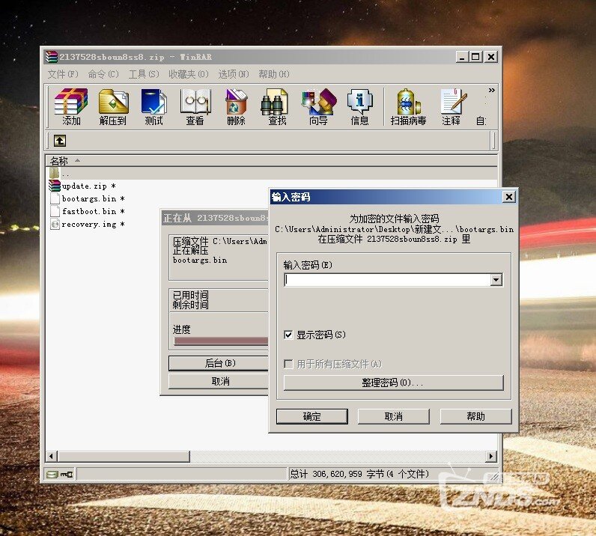Image resolution: width=596 pixels, height=536 pixels.
Task: Click the Name (名称) column header
Action: (271, 161)
